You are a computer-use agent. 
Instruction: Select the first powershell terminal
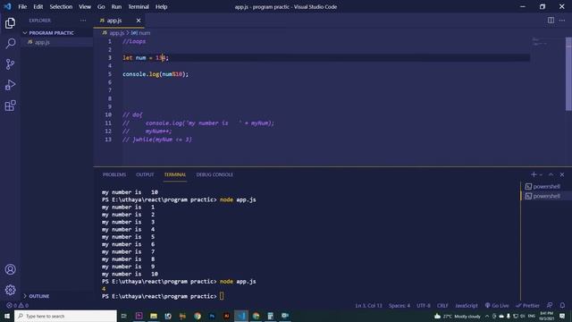[543, 187]
